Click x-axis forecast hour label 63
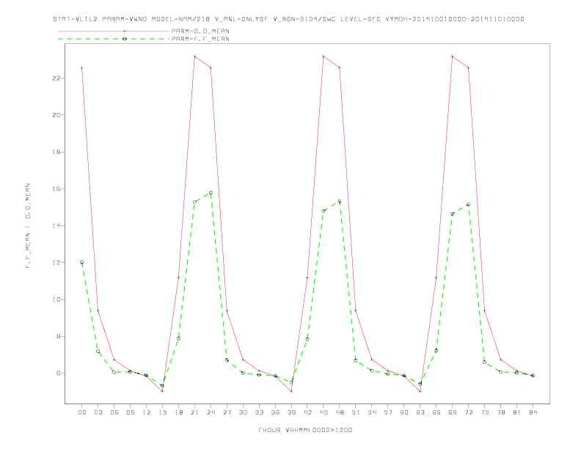The image size is (581, 449). (420, 412)
